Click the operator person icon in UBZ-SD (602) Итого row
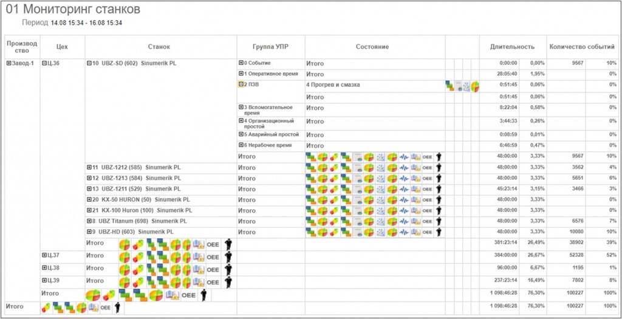Image resolution: width=622 pixels, height=319 pixels. [439, 157]
